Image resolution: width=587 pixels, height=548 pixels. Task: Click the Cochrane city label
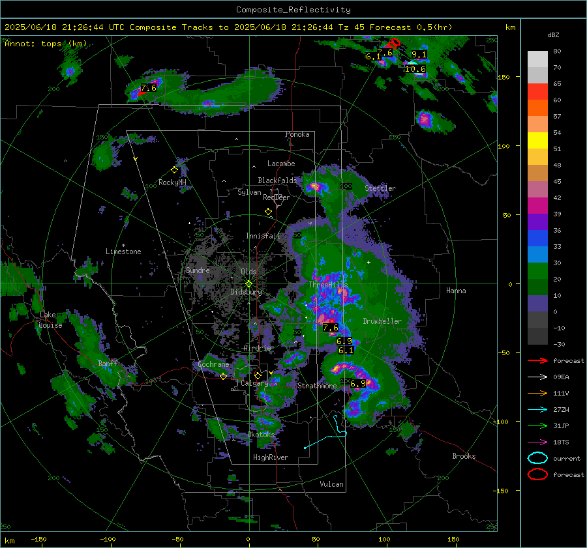213,364
